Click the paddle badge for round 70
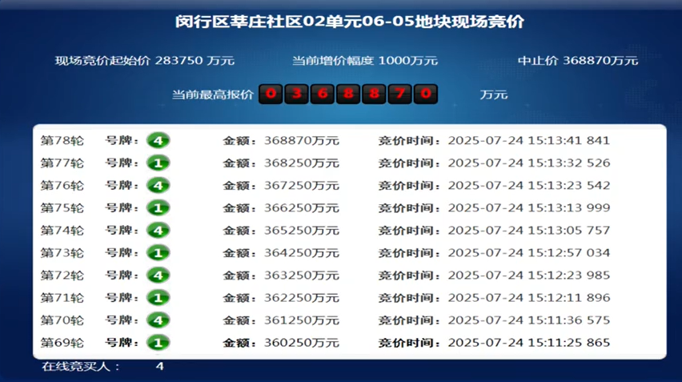The width and height of the screenshot is (682, 382). (x=158, y=320)
